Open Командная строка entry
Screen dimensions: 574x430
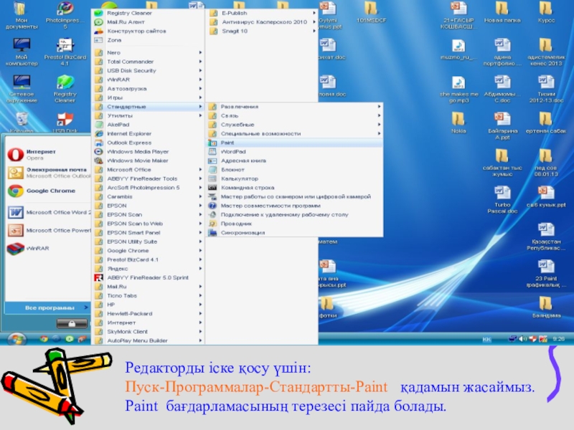coord(294,188)
